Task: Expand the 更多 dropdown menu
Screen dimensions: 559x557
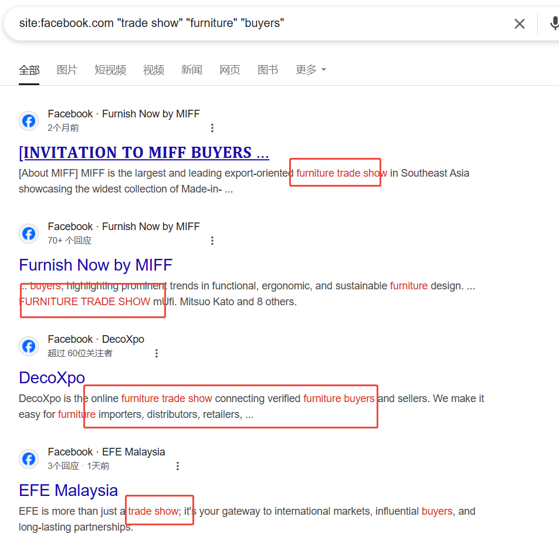Action: 310,70
